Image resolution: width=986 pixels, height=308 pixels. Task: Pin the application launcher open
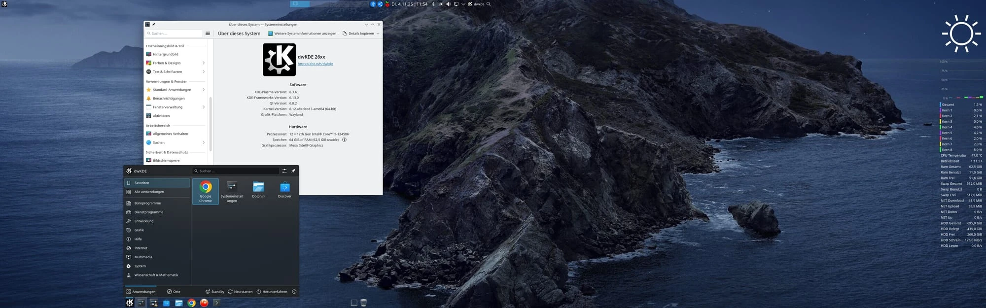click(293, 171)
